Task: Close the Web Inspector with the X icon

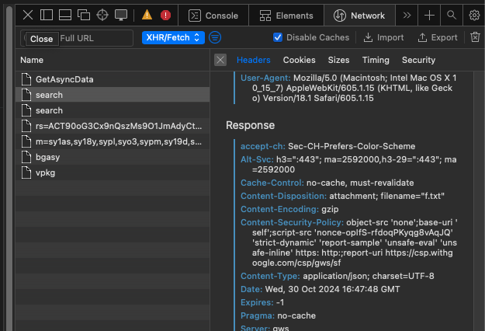Action: pyautogui.click(x=28, y=15)
